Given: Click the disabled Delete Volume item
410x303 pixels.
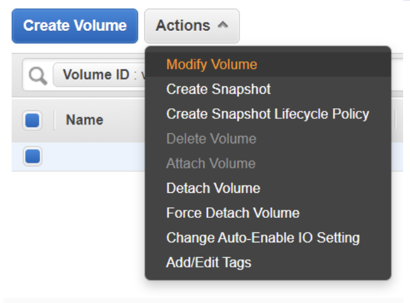Looking at the screenshot, I should (x=268, y=139).
